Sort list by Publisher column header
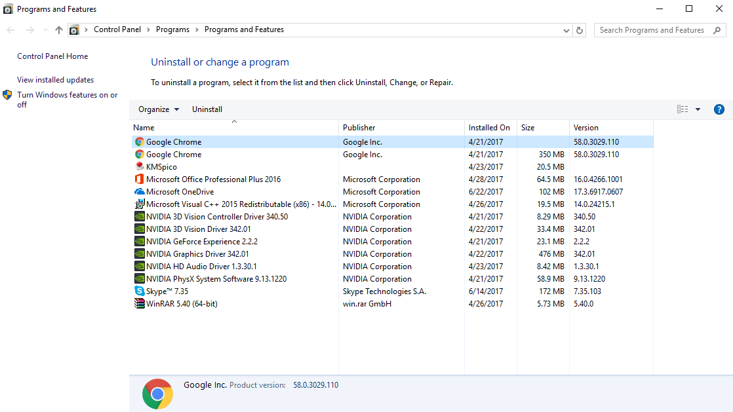The image size is (733, 412). coord(401,128)
